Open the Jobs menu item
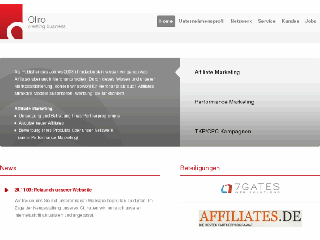Screen dimensions: 320x240 tap(310, 21)
